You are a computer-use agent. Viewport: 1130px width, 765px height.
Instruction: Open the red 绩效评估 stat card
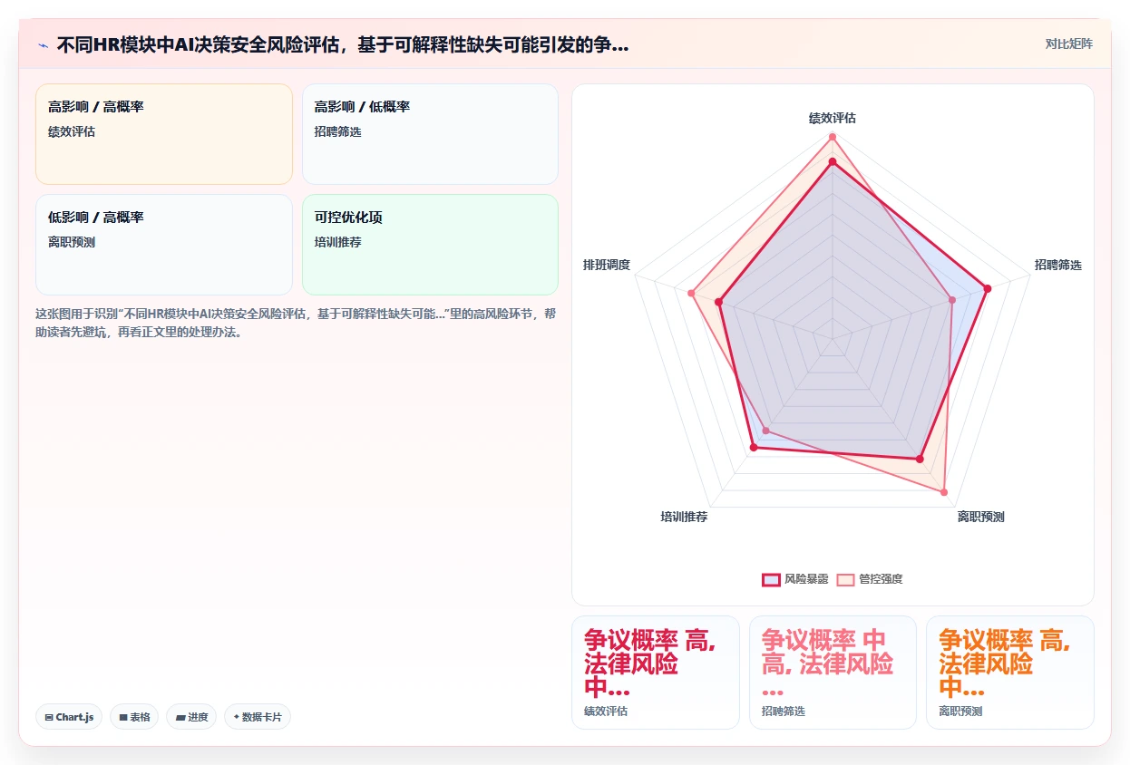(x=656, y=672)
